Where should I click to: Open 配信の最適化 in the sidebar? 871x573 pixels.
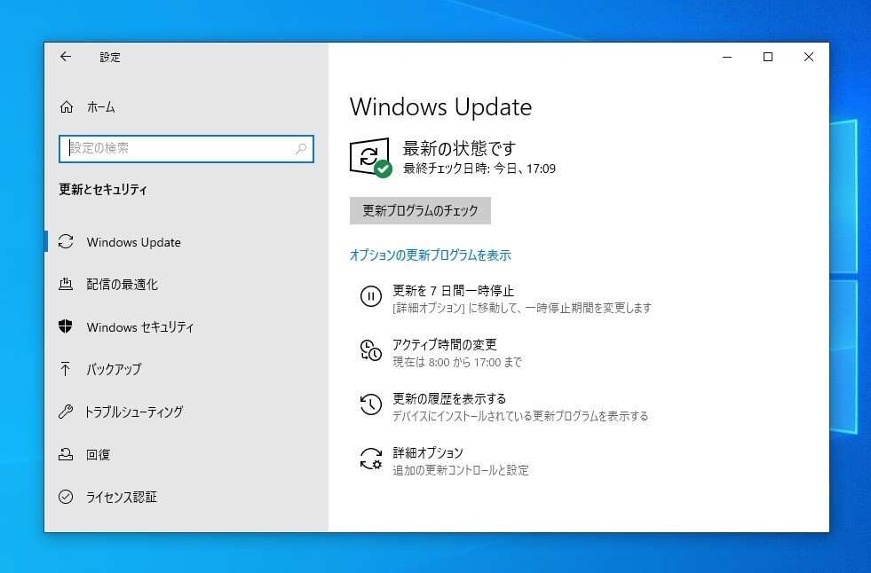(x=186, y=284)
